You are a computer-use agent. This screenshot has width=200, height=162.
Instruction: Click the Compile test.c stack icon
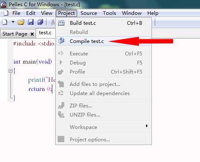pyautogui.click(x=61, y=41)
